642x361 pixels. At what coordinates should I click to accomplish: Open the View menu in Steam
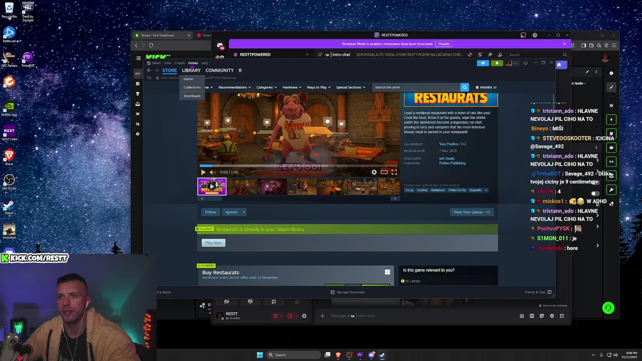168,63
